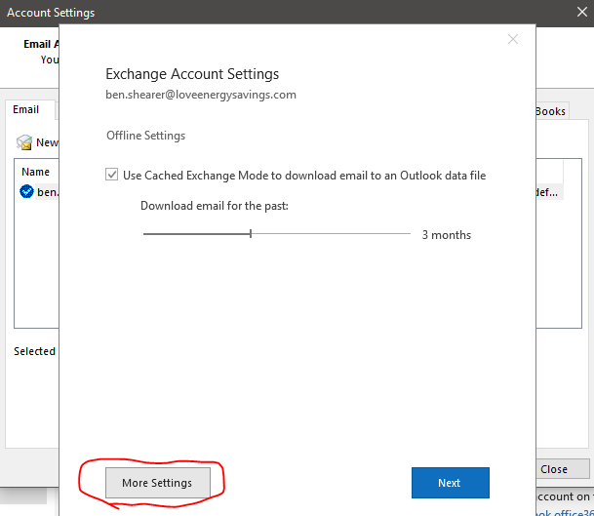The image size is (594, 516).
Task: Close the Exchange Account Settings dialog
Action: [x=513, y=39]
